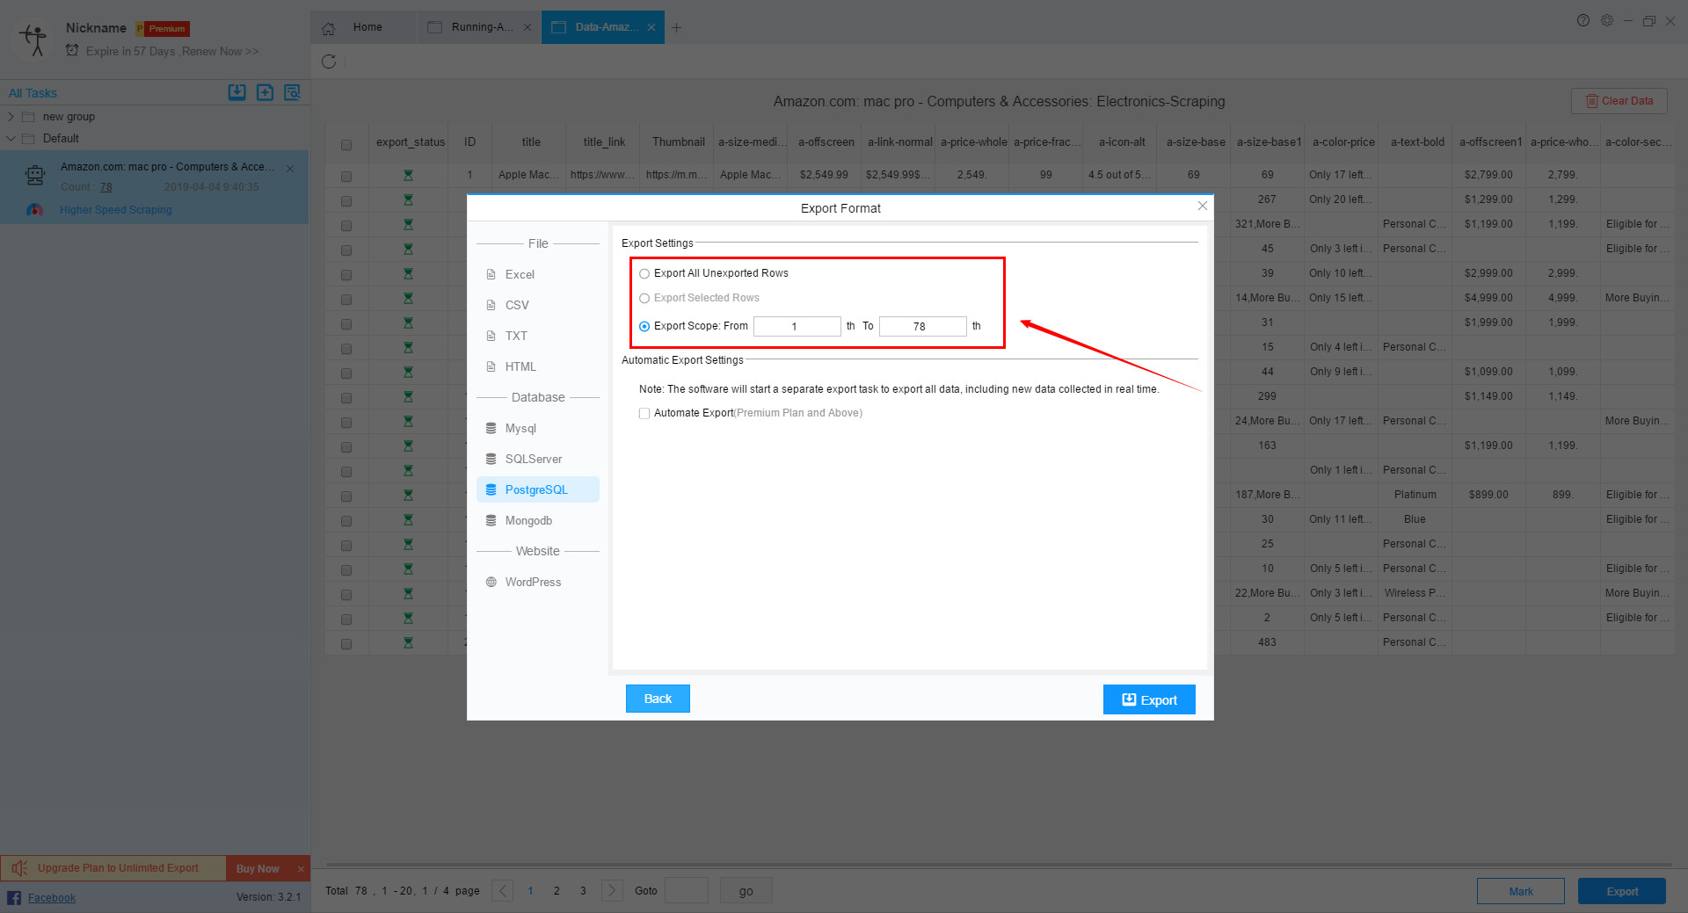Expand the new group folder

click(11, 116)
